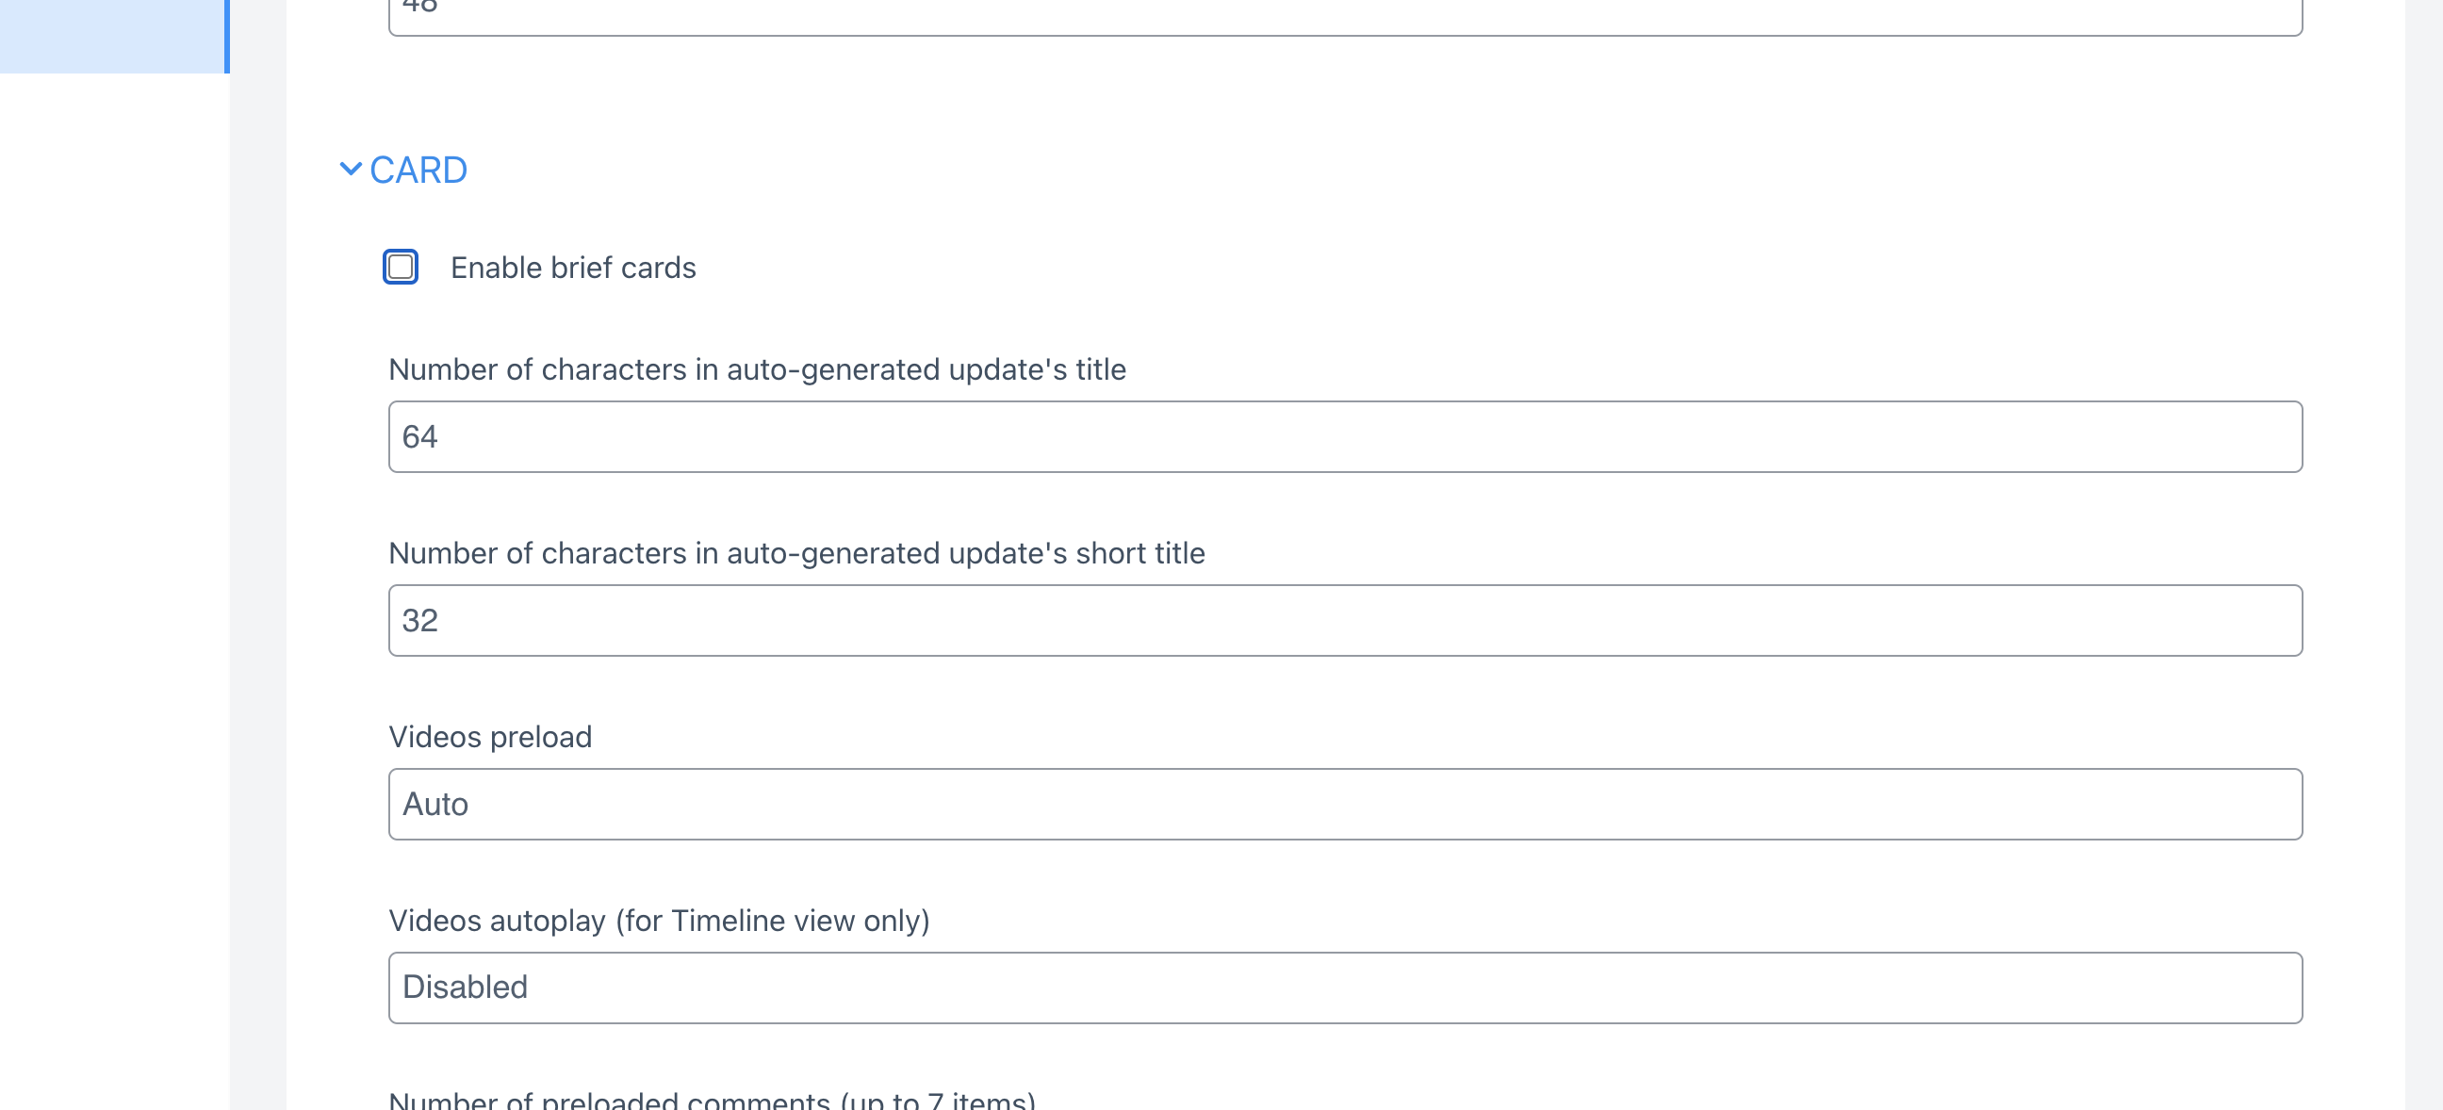The width and height of the screenshot is (2443, 1110).
Task: Click the "Enable brief cards" label text
Action: (x=573, y=269)
